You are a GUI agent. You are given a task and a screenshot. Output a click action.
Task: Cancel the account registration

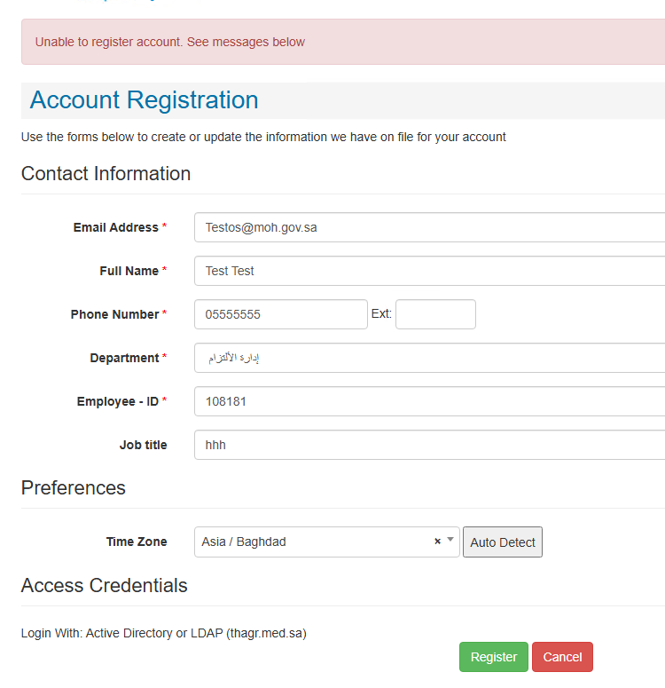click(x=562, y=657)
